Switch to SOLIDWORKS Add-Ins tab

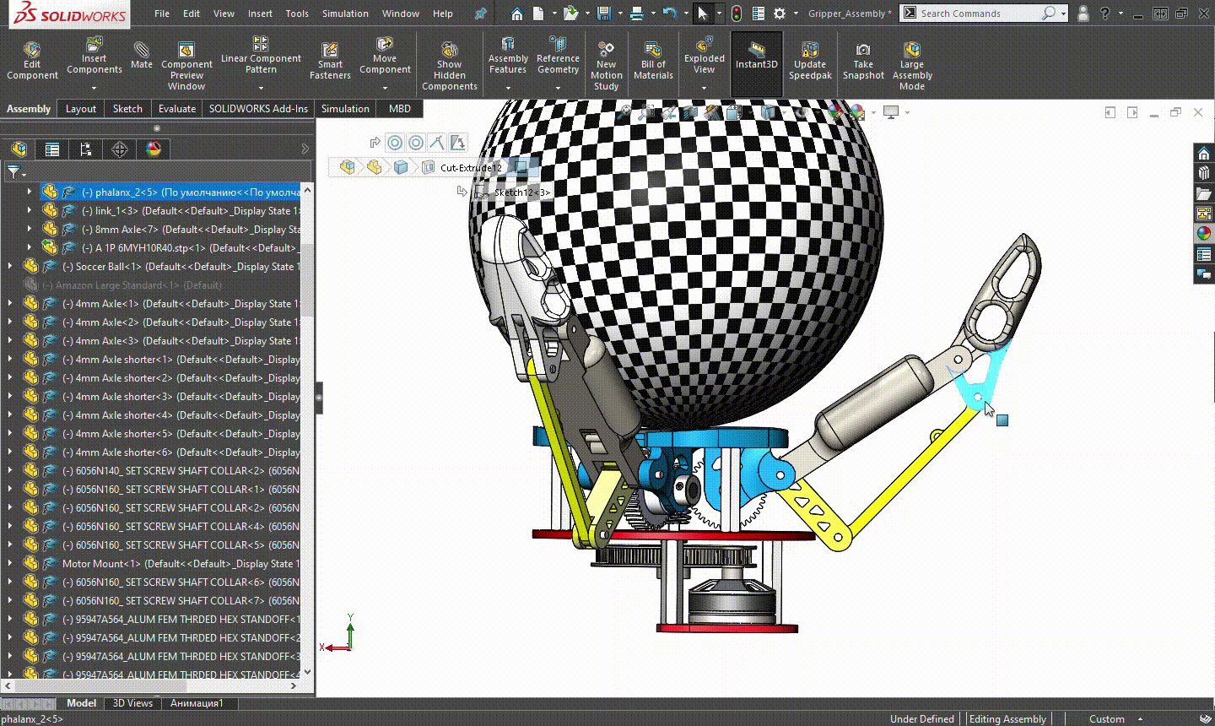pyautogui.click(x=258, y=108)
